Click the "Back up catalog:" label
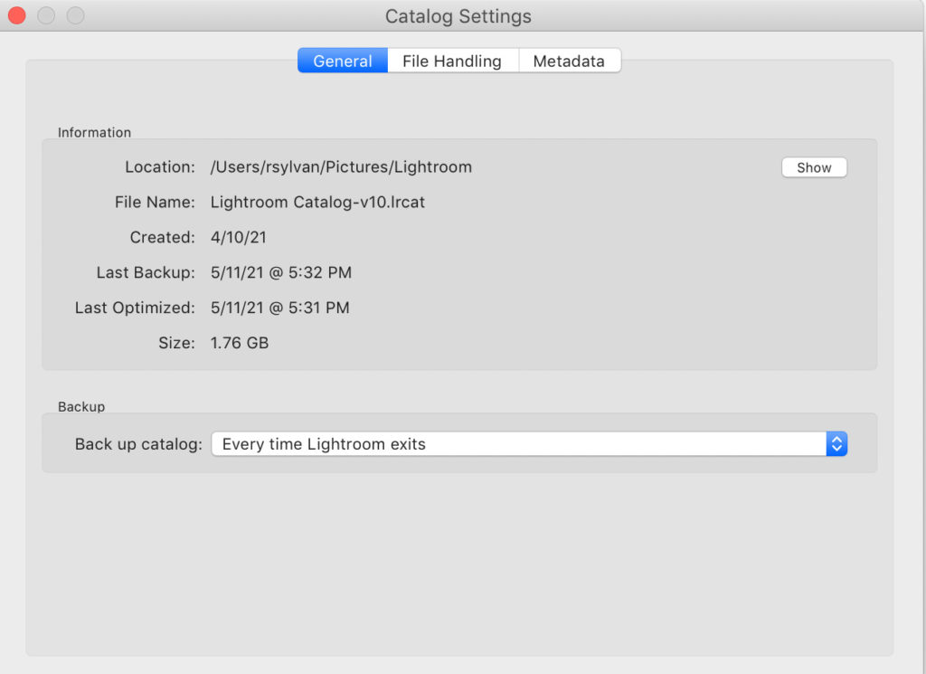Image resolution: width=926 pixels, height=674 pixels. pos(138,445)
